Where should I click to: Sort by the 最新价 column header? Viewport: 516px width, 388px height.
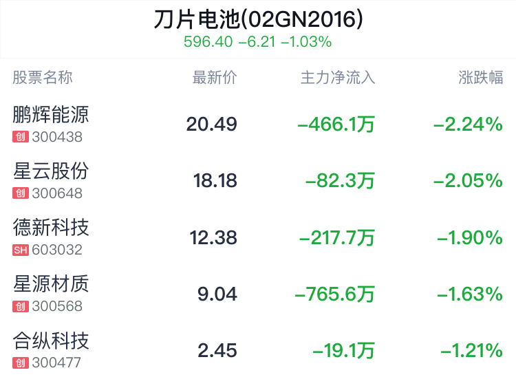(x=215, y=78)
